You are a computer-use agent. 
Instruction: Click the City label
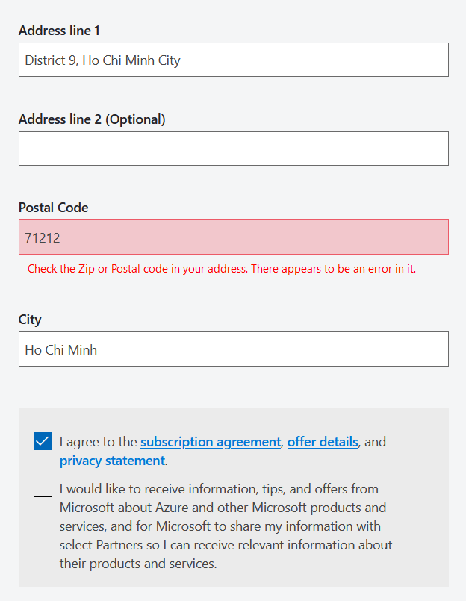pyautogui.click(x=30, y=320)
